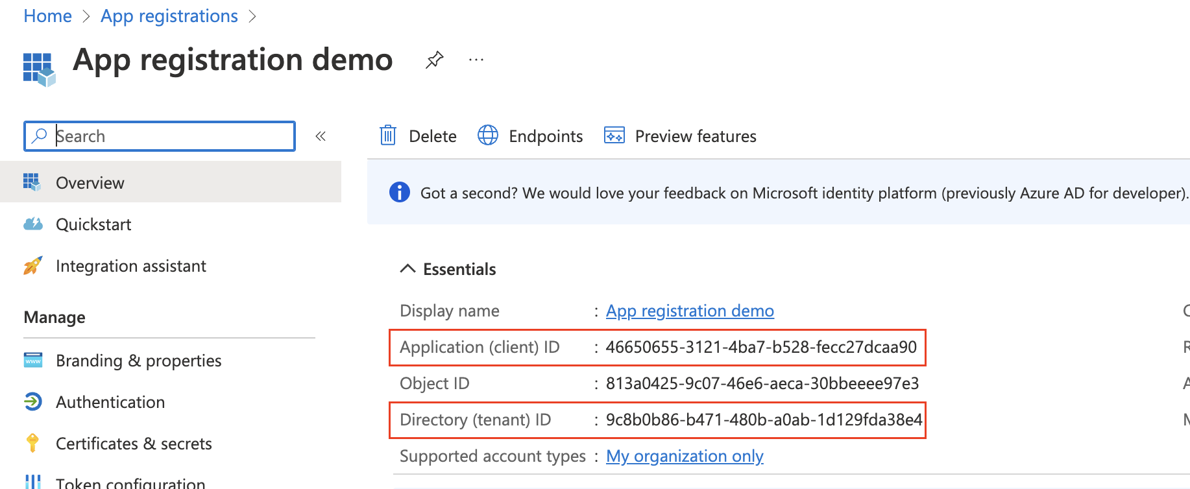Click the Preview features button label
The height and width of the screenshot is (489, 1190).
coord(696,136)
